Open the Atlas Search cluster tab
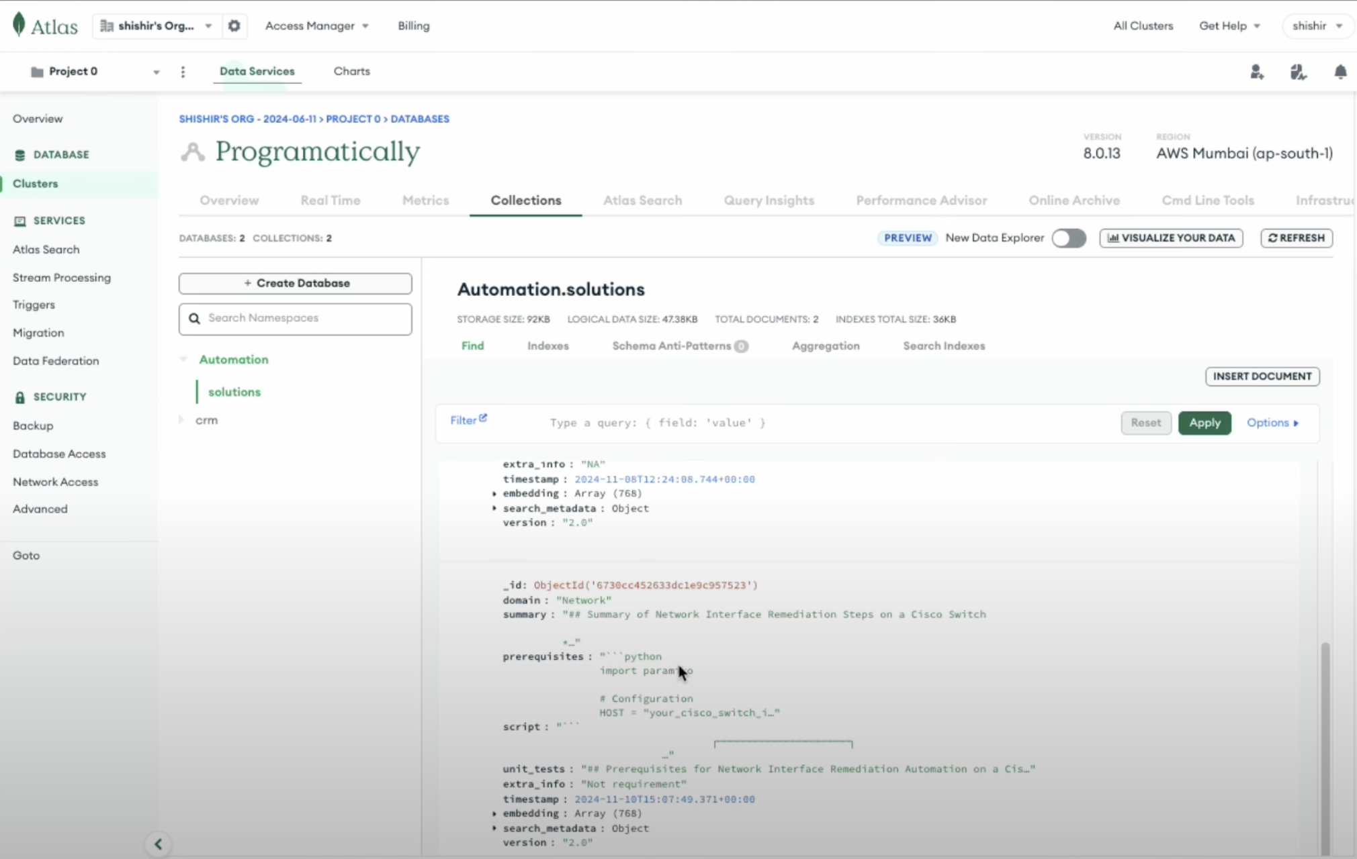This screenshot has height=859, width=1357. (x=642, y=201)
